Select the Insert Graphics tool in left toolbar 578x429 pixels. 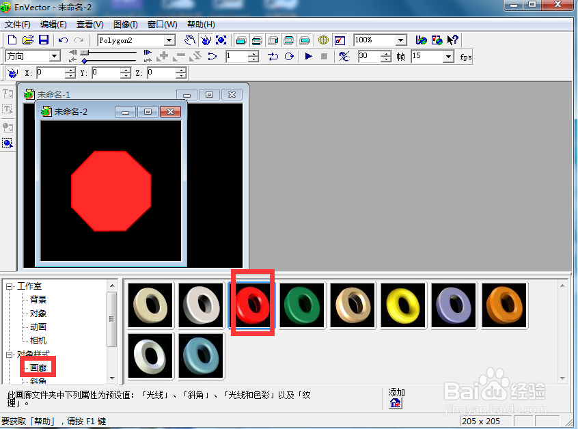tap(8, 128)
